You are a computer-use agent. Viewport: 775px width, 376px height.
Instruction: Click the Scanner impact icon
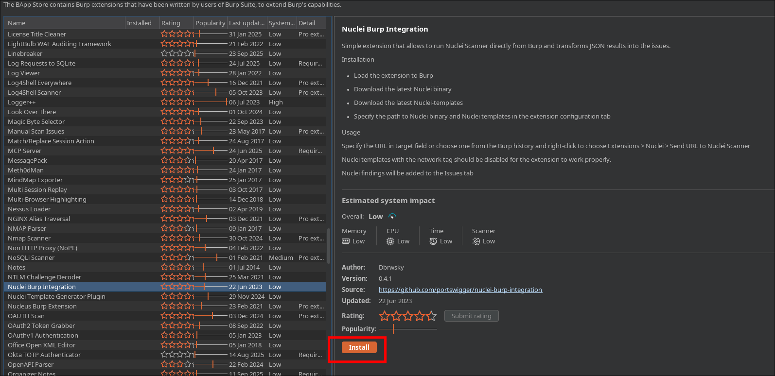click(476, 241)
